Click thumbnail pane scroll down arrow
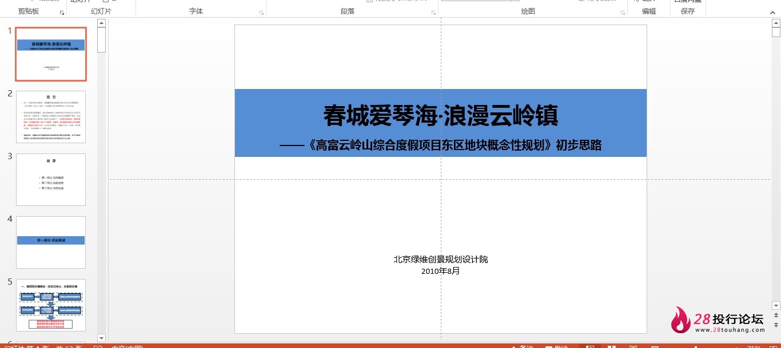The image size is (781, 348). pos(101,338)
